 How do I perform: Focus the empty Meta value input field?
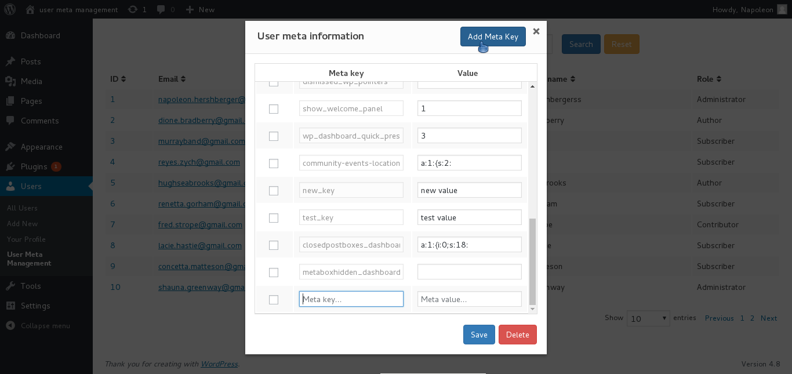coord(470,299)
